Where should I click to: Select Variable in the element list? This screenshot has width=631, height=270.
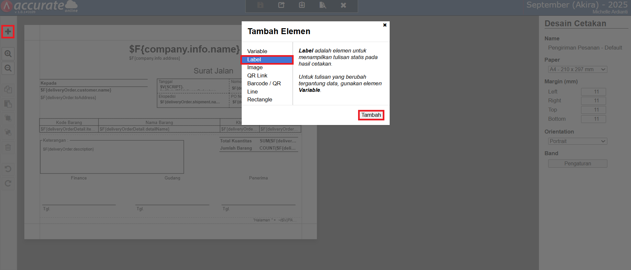click(257, 51)
